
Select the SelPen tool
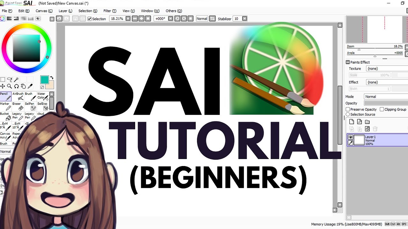pyautogui.click(x=30, y=106)
